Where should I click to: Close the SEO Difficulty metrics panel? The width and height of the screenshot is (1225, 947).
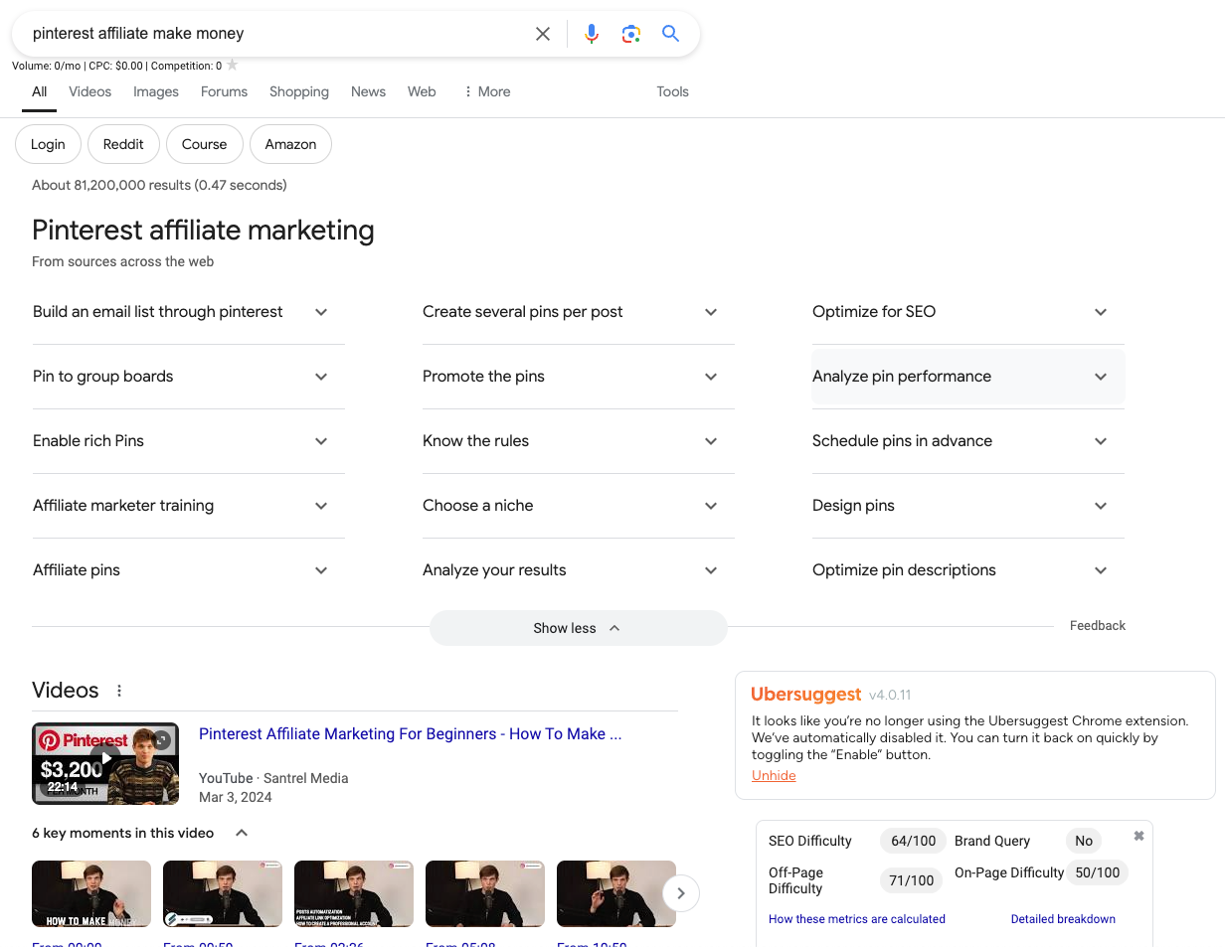pyautogui.click(x=1139, y=837)
